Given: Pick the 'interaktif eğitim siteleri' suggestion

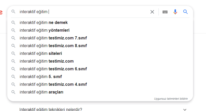Looking at the screenshot, I should pos(100,53).
